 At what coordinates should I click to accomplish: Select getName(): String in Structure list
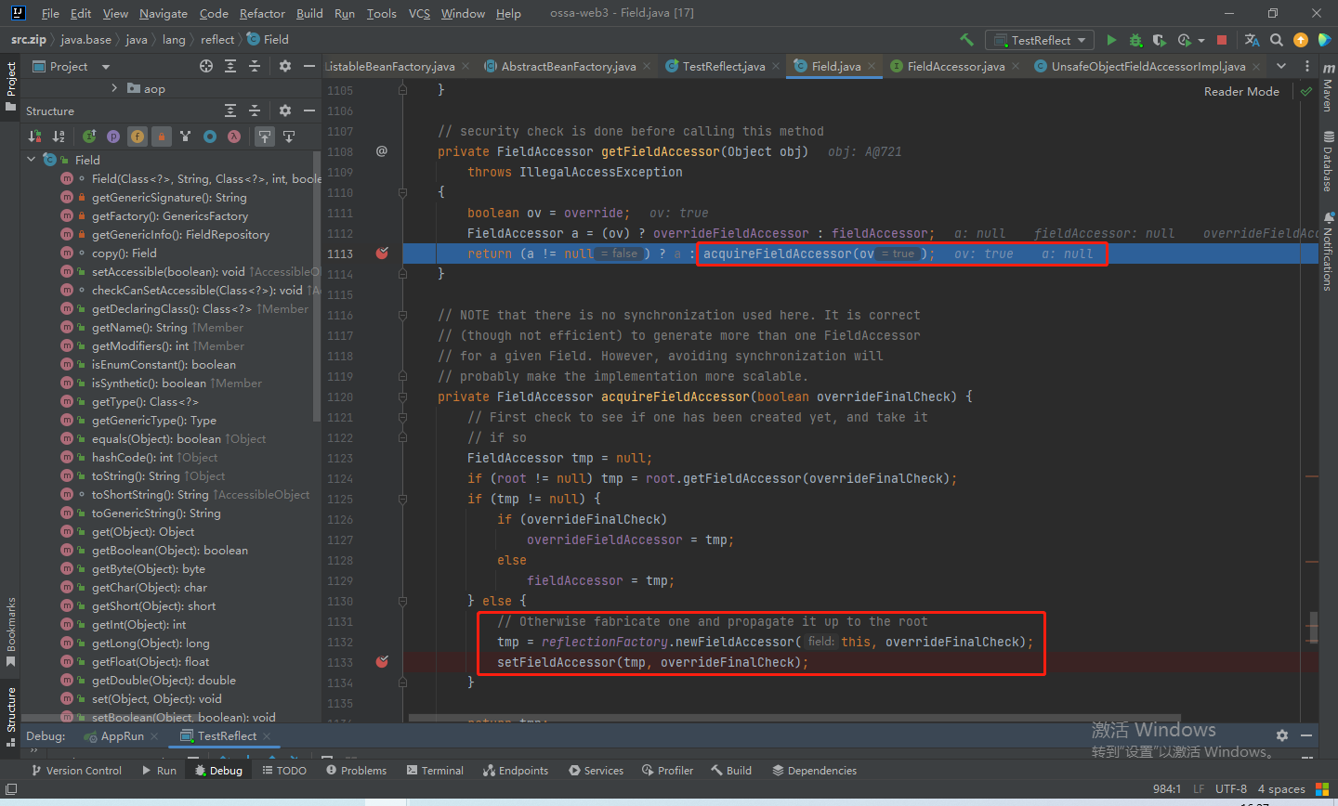(167, 327)
